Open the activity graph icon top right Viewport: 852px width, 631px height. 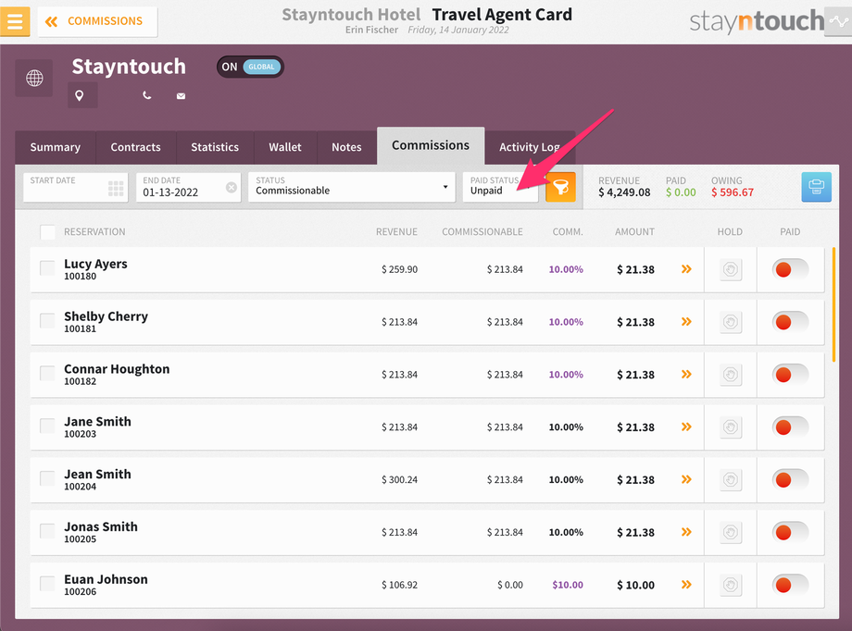(838, 21)
